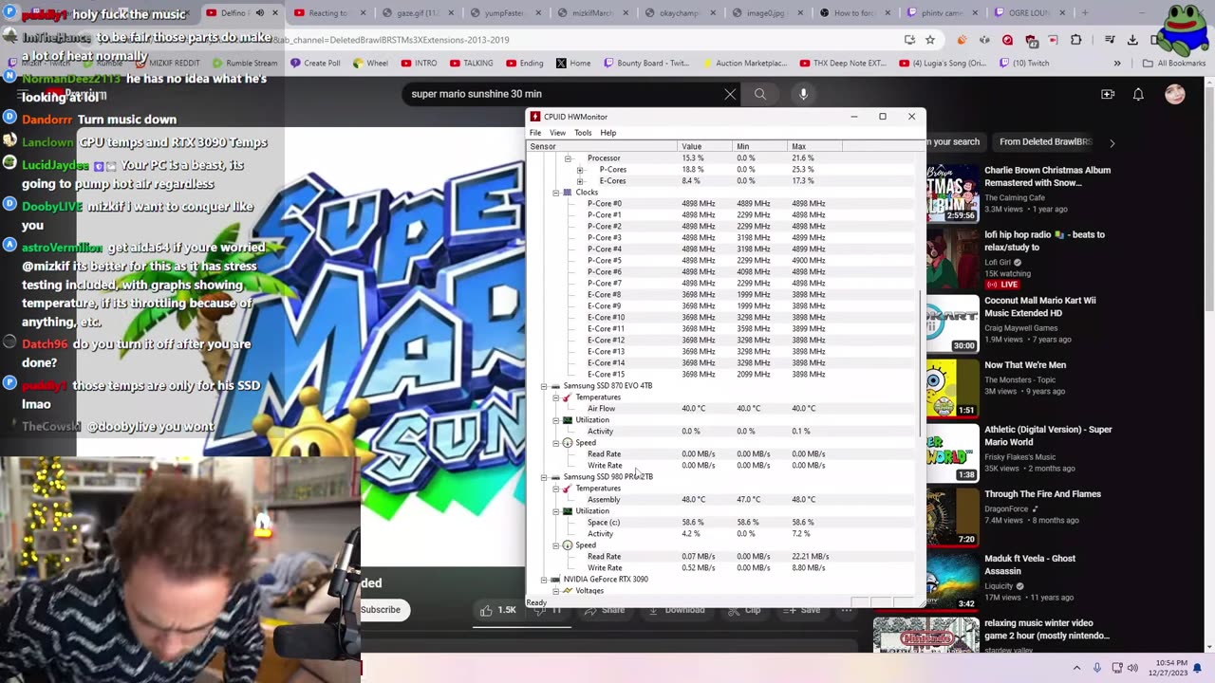The height and width of the screenshot is (683, 1215).
Task: Open the View menu in HWMonitor
Action: click(x=557, y=133)
